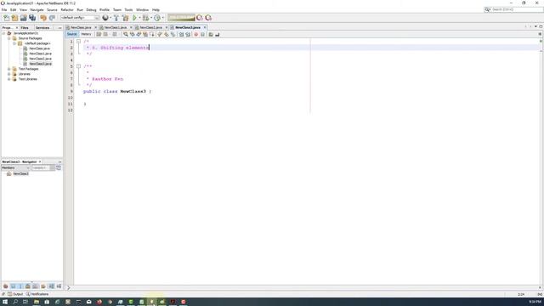Click the globe browser icon in main toolbar
Screen dimensions: 544x306
click(x=105, y=18)
